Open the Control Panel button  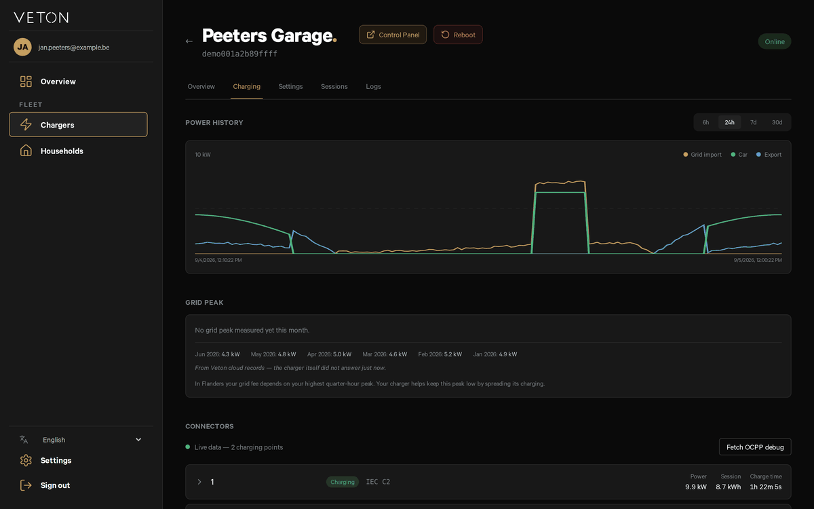click(x=393, y=35)
